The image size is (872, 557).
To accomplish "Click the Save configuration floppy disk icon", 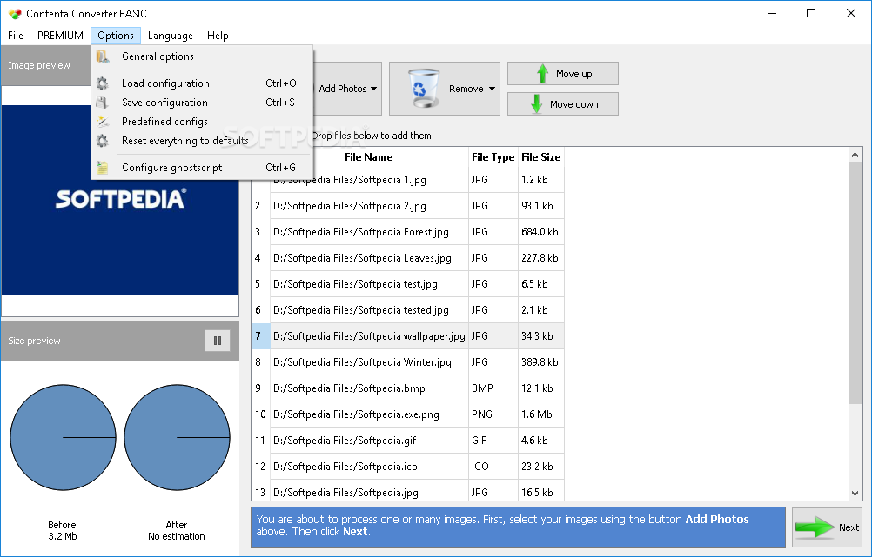I will (103, 103).
